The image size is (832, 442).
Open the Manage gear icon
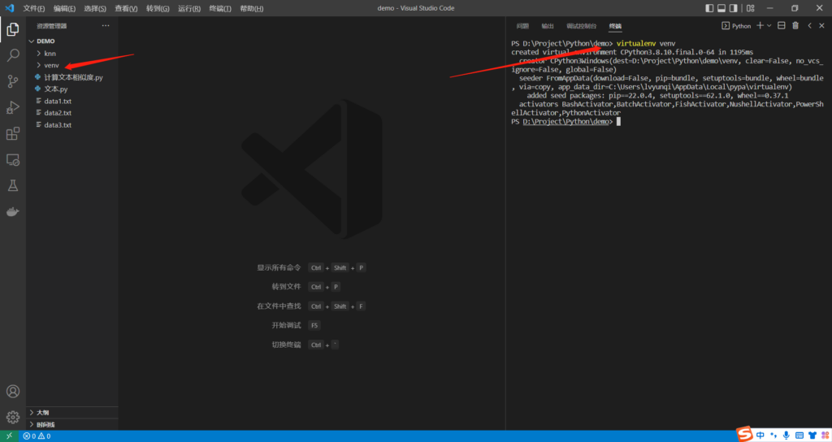(x=13, y=417)
